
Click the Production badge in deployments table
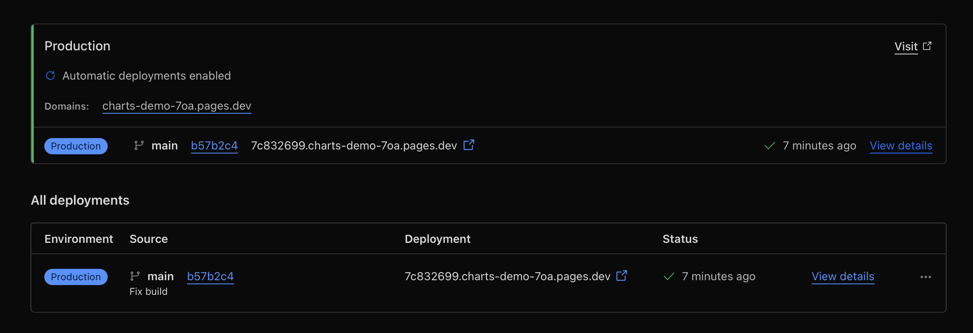[x=76, y=277]
